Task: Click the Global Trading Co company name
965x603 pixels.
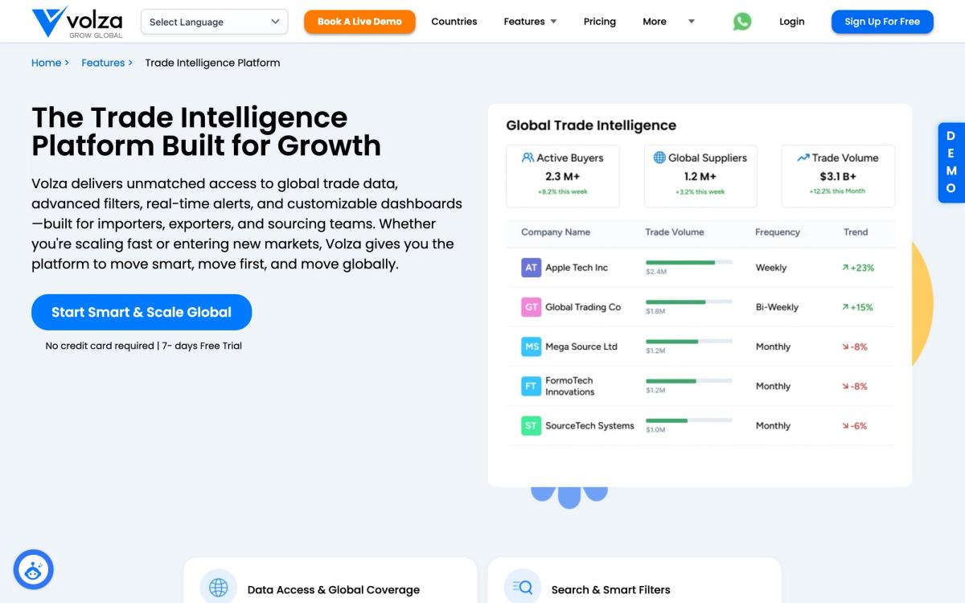Action: (x=583, y=307)
